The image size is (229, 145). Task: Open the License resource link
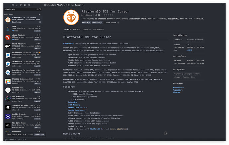coord(177,92)
